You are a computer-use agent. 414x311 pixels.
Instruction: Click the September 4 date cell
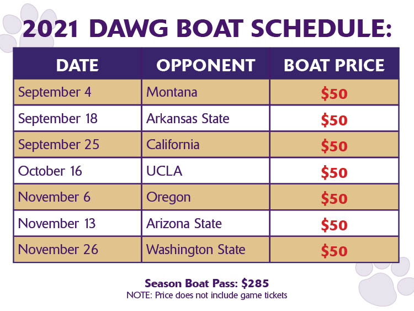[x=77, y=92]
